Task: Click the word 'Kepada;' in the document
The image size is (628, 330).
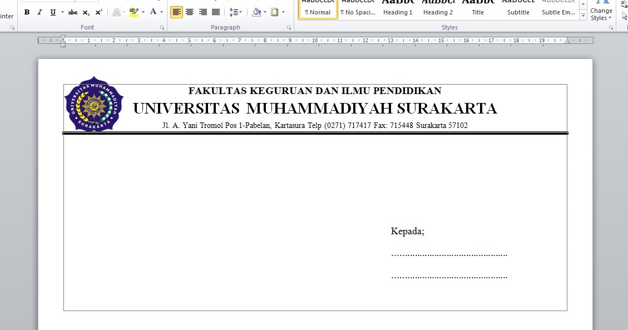Action: (x=407, y=232)
